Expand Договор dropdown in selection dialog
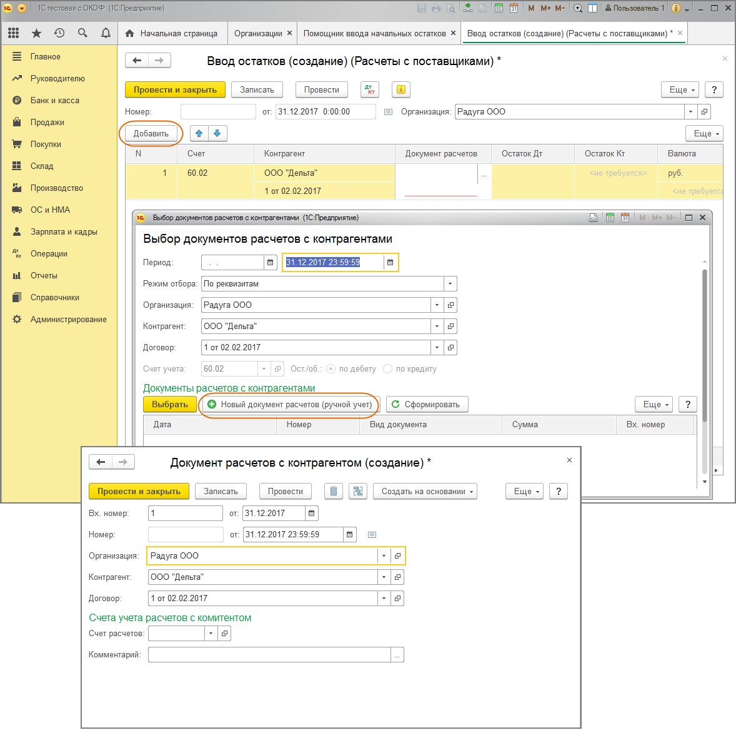Viewport: 736px width, 730px height. (437, 347)
